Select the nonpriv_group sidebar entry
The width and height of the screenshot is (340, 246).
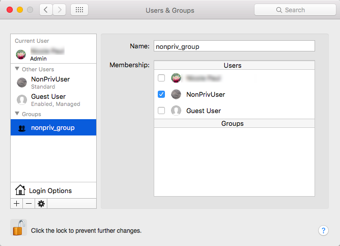click(53, 128)
